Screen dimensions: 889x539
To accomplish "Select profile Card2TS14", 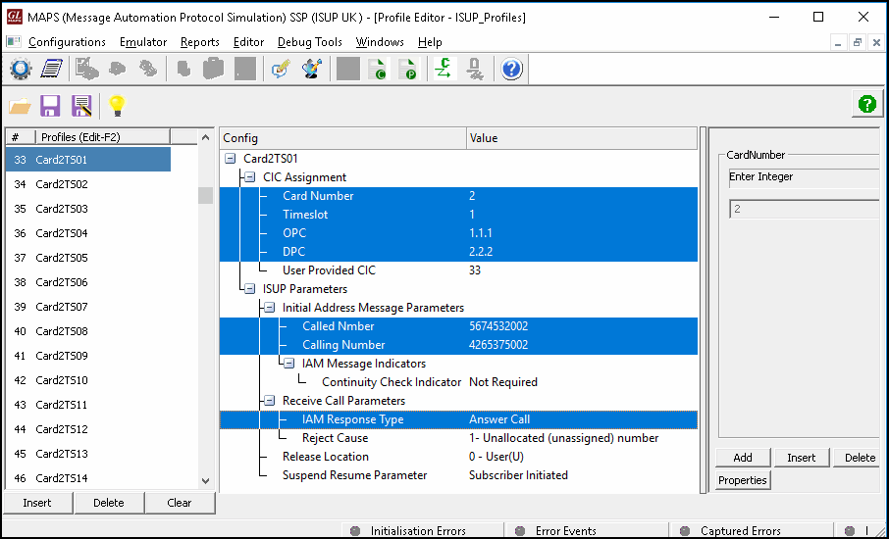I will pos(61,478).
